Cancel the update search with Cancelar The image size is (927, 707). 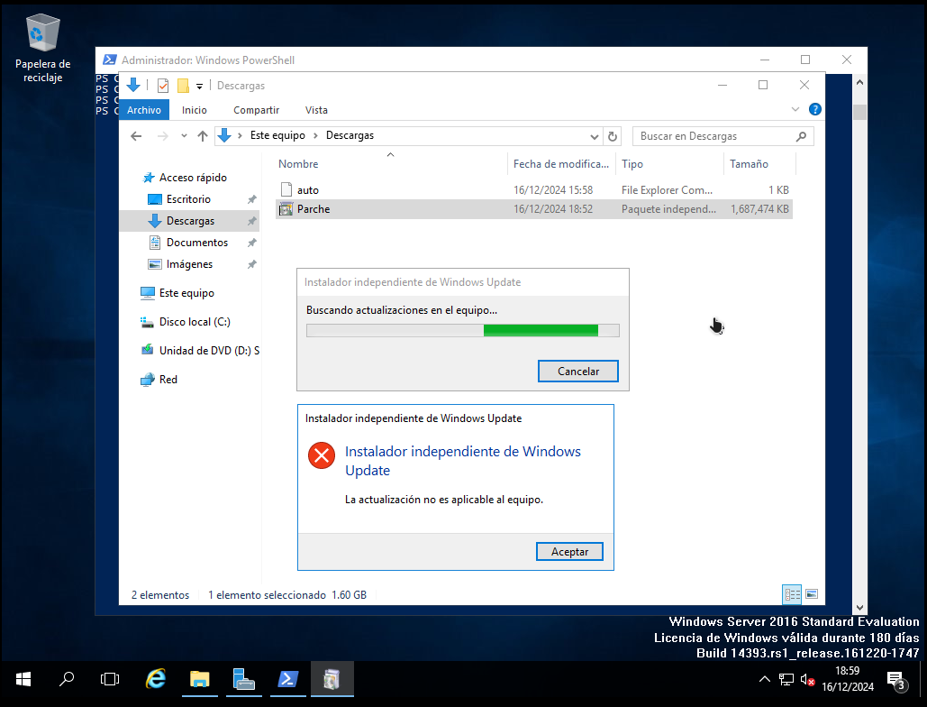point(578,371)
